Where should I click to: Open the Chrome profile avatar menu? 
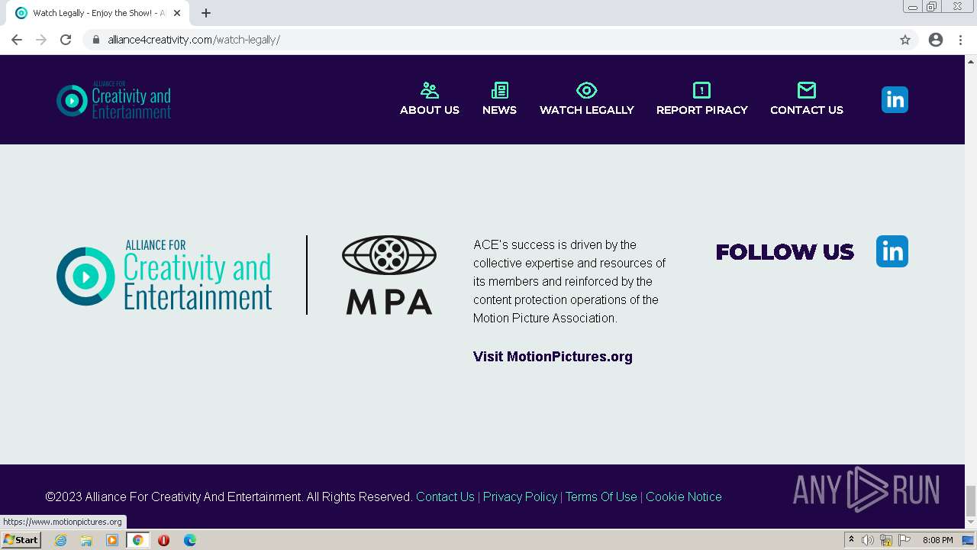click(936, 40)
